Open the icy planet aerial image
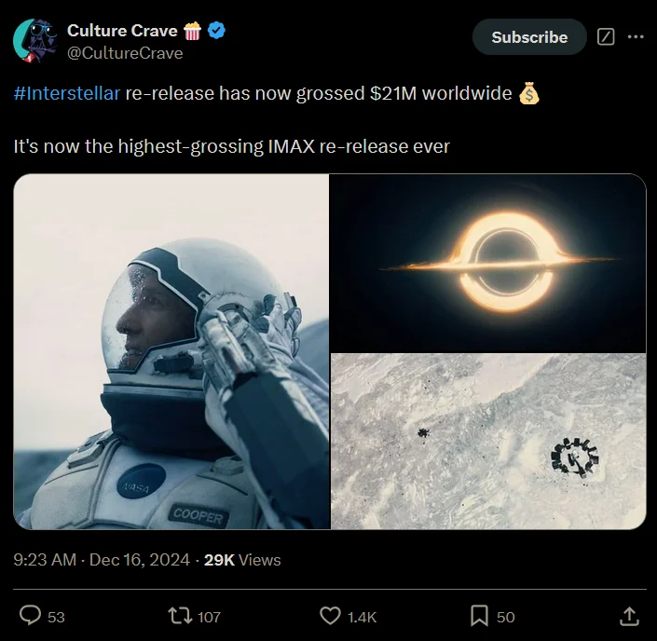Viewport: 657px width, 641px height. point(488,442)
